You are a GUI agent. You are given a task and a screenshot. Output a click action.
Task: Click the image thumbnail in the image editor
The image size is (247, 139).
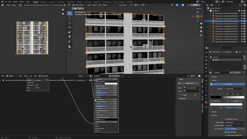tap(32, 38)
